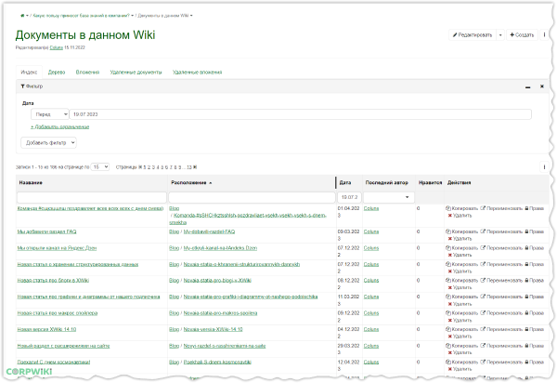Delete the 'Новая статья про макрос спойлера' row
Viewport: 557px width, 383px height.
(x=460, y=320)
